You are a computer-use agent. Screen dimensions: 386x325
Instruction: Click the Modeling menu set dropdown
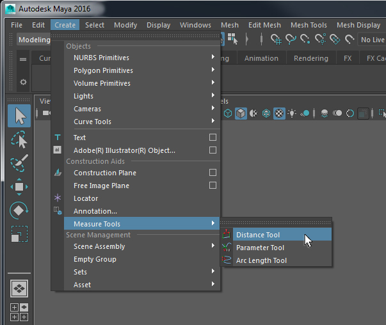(34, 40)
